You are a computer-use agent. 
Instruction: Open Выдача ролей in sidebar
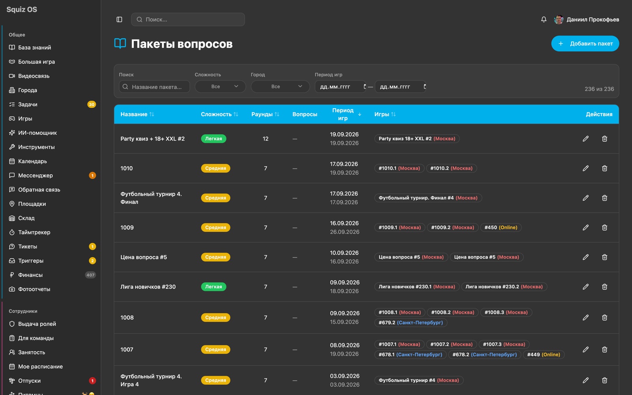(37, 324)
